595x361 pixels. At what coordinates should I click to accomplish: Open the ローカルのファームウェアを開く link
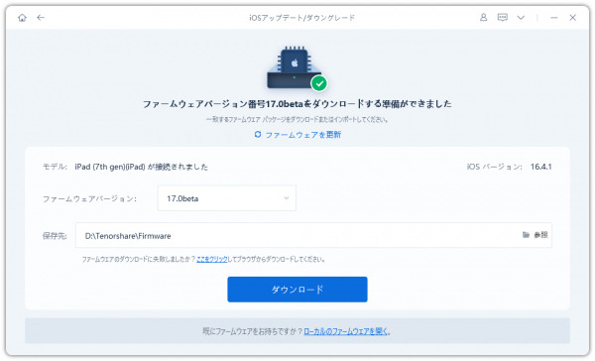346,331
